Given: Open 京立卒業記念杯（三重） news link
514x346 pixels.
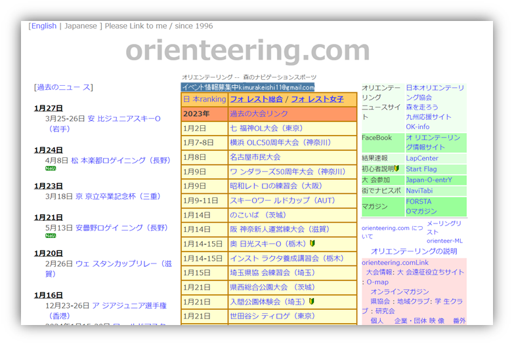Looking at the screenshot, I should [x=118, y=197].
